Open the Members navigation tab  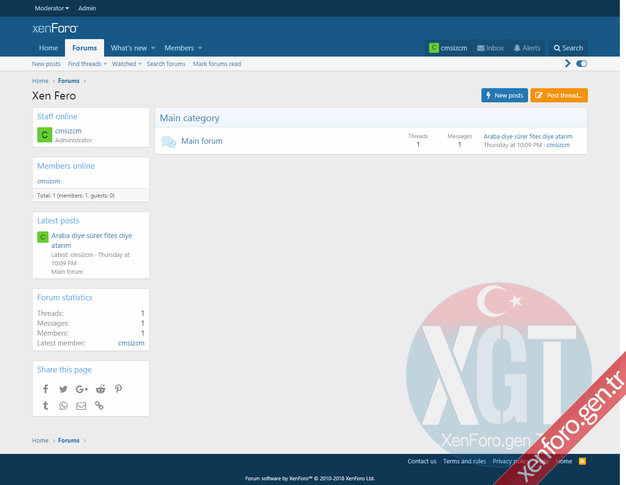click(179, 48)
